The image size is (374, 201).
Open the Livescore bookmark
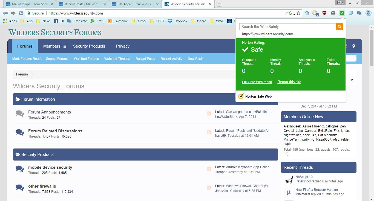tap(118, 21)
